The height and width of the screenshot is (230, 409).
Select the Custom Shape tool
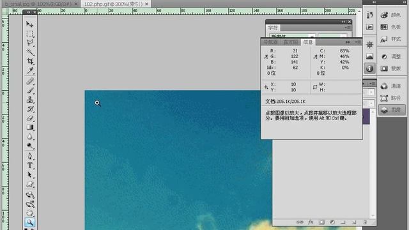tap(30, 184)
